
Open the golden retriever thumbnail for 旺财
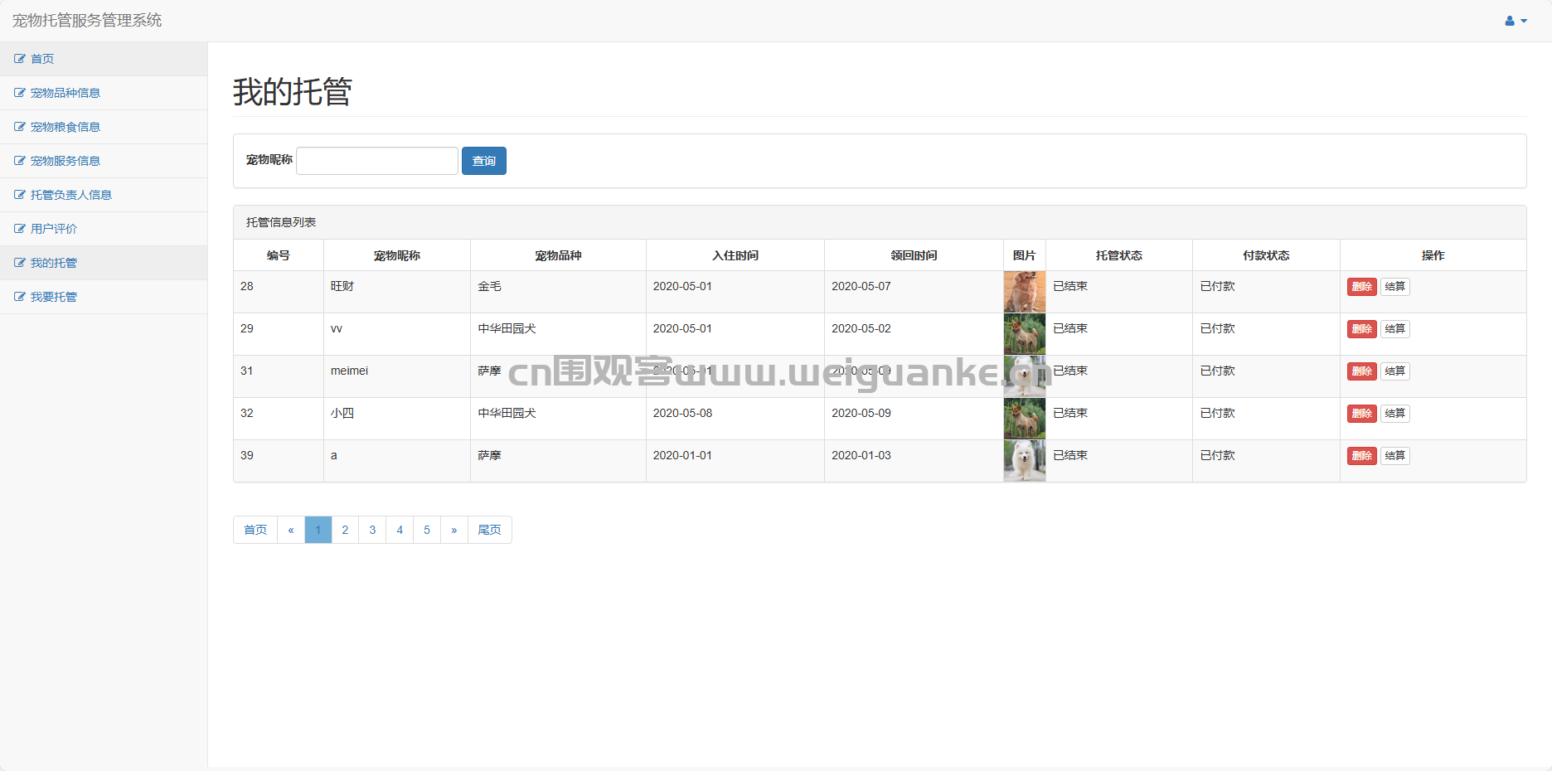pyautogui.click(x=1024, y=292)
